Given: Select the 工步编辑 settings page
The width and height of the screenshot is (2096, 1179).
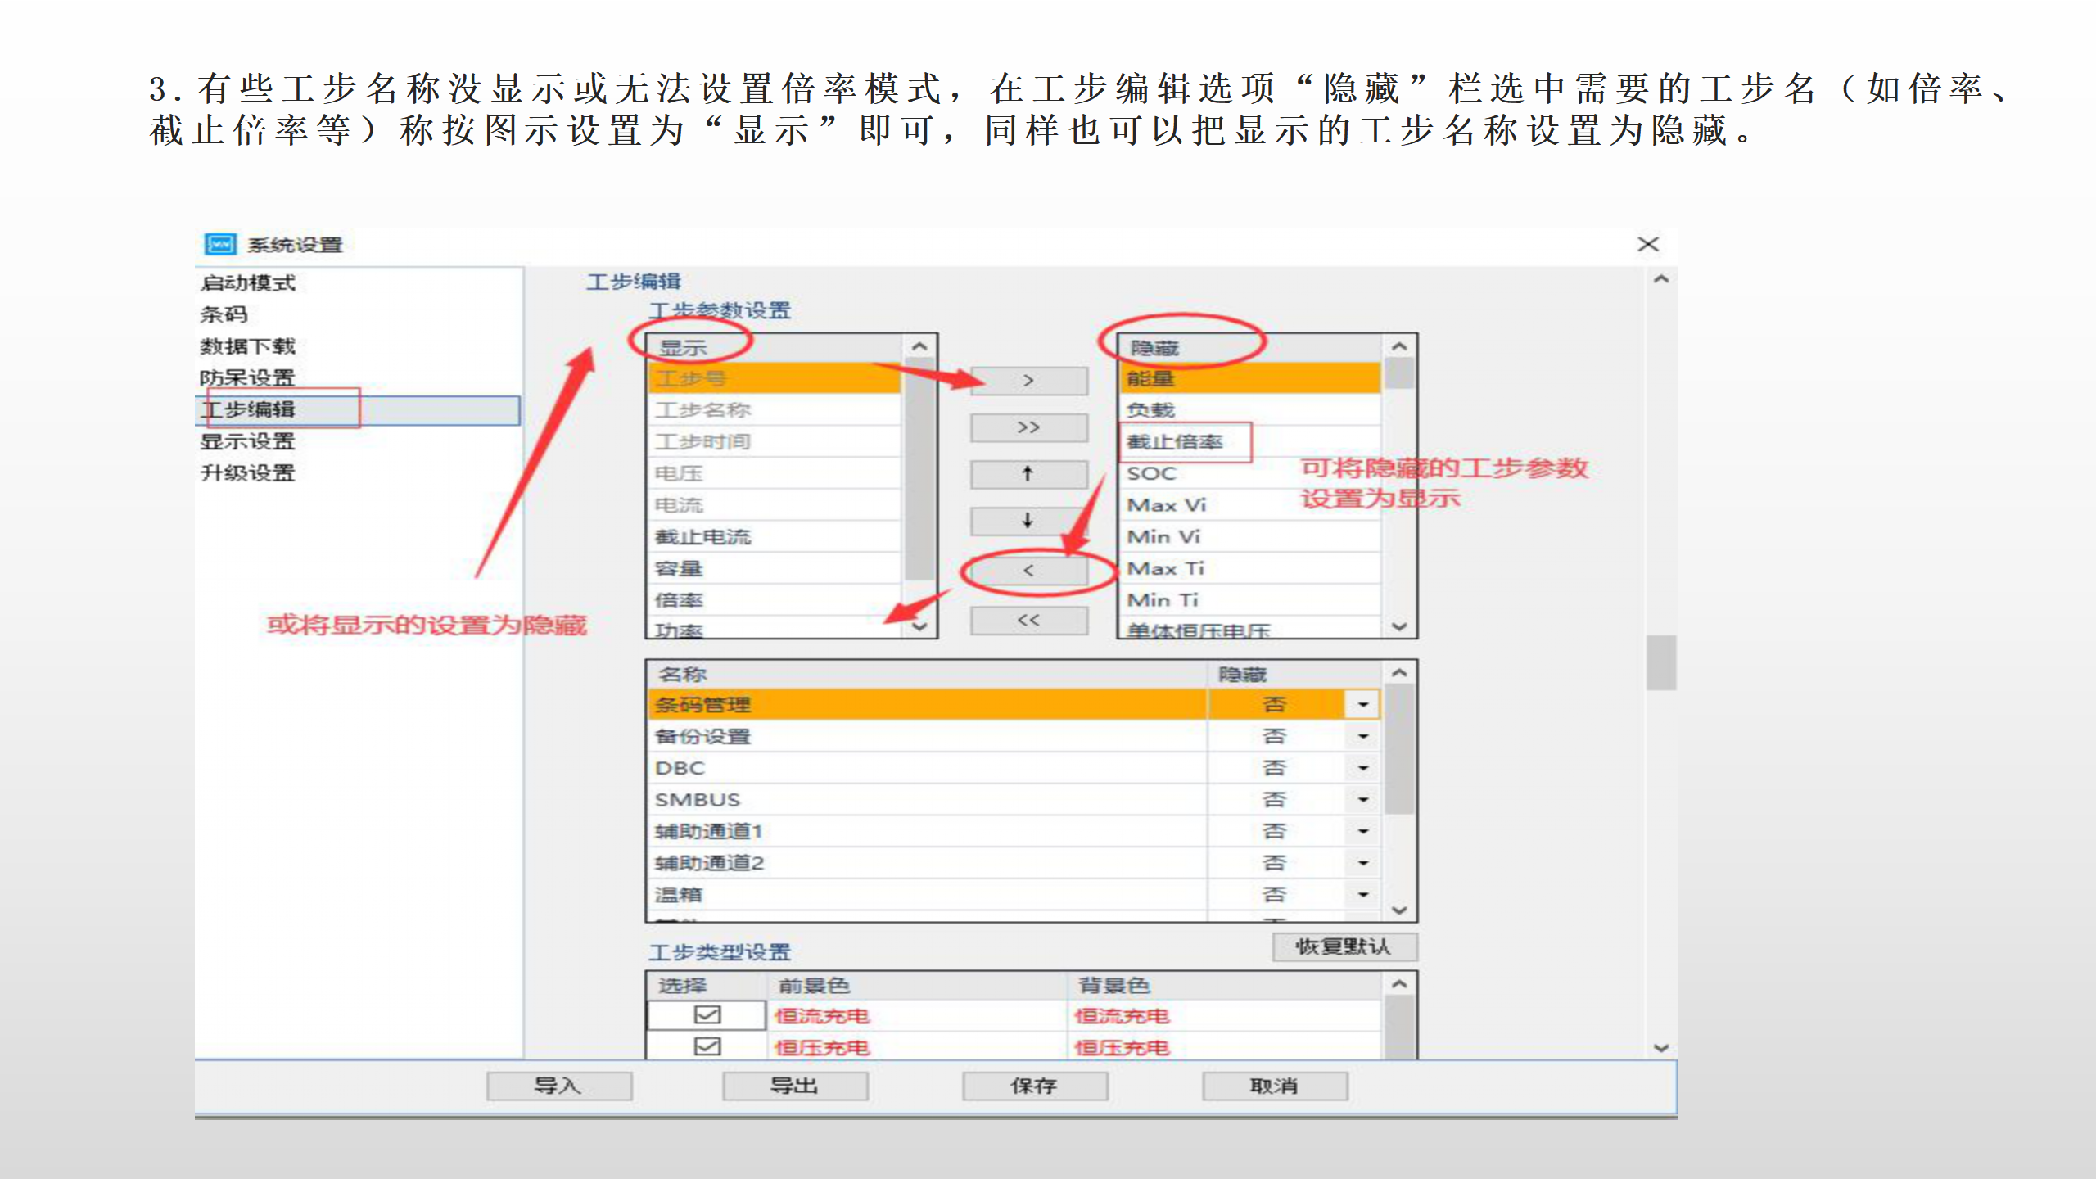Looking at the screenshot, I should [x=358, y=410].
